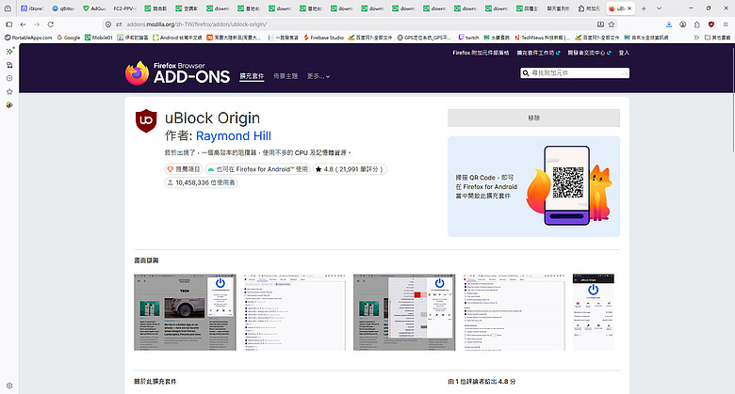Bookmark this page with the star icon

tap(612, 24)
